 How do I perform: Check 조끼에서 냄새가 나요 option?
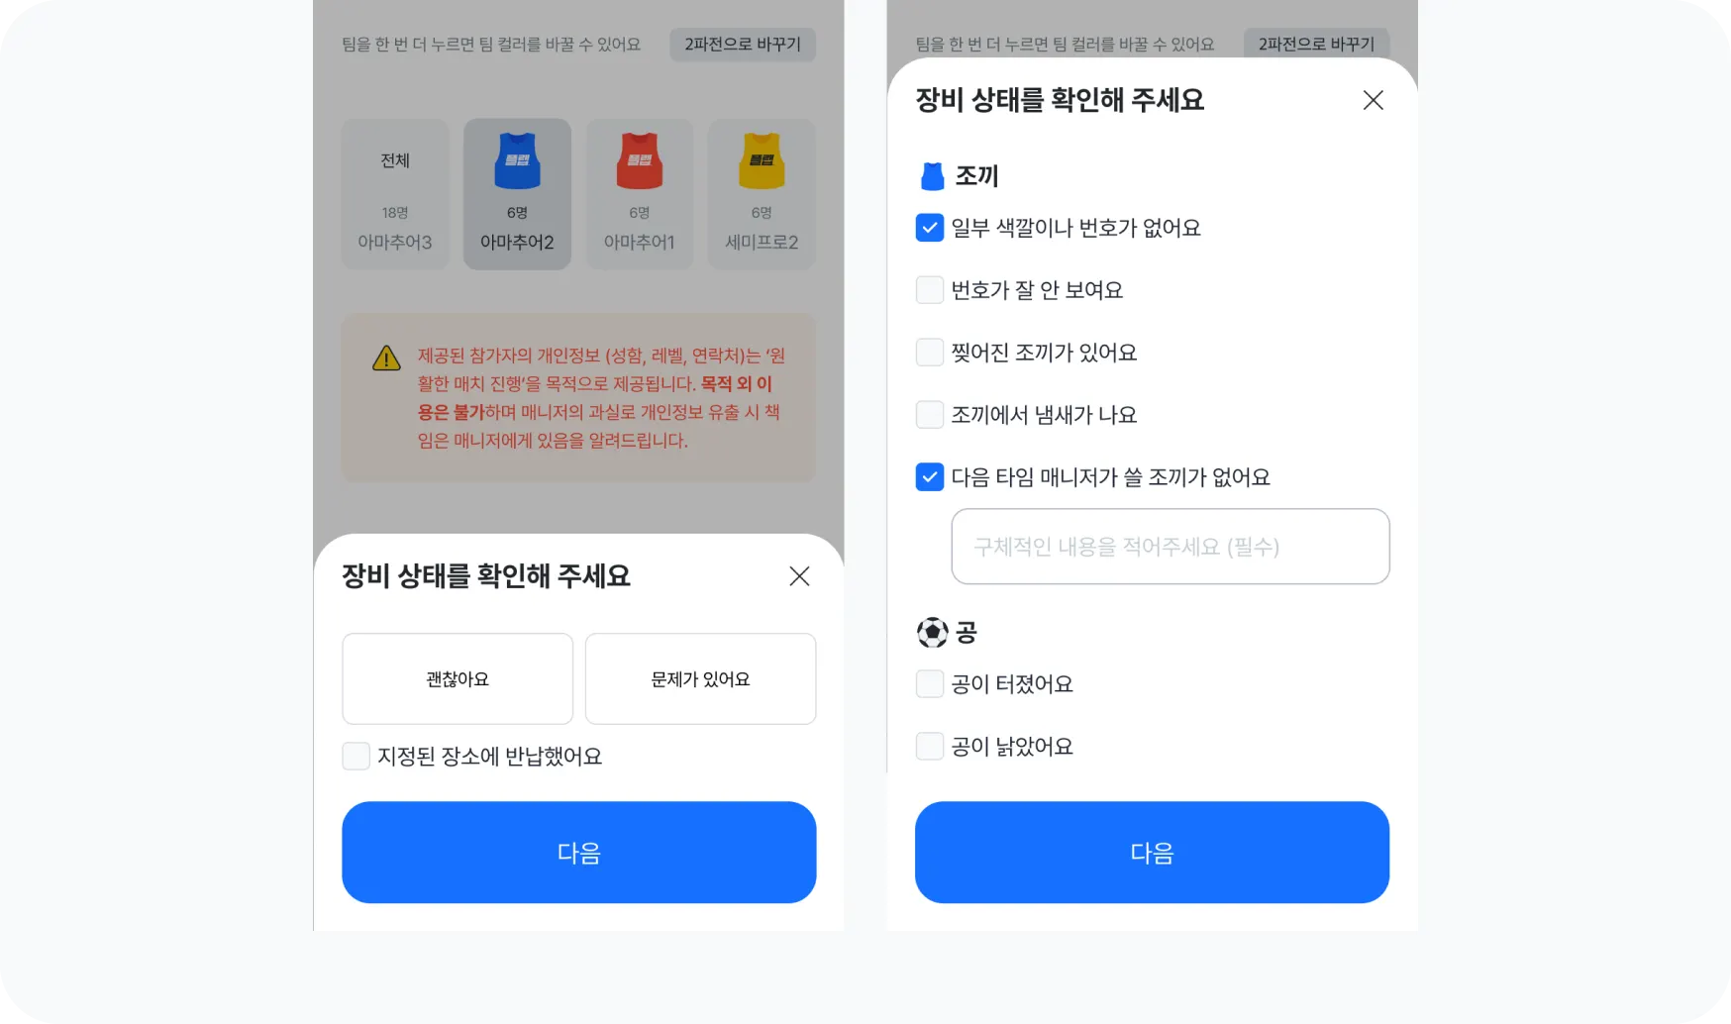(929, 415)
